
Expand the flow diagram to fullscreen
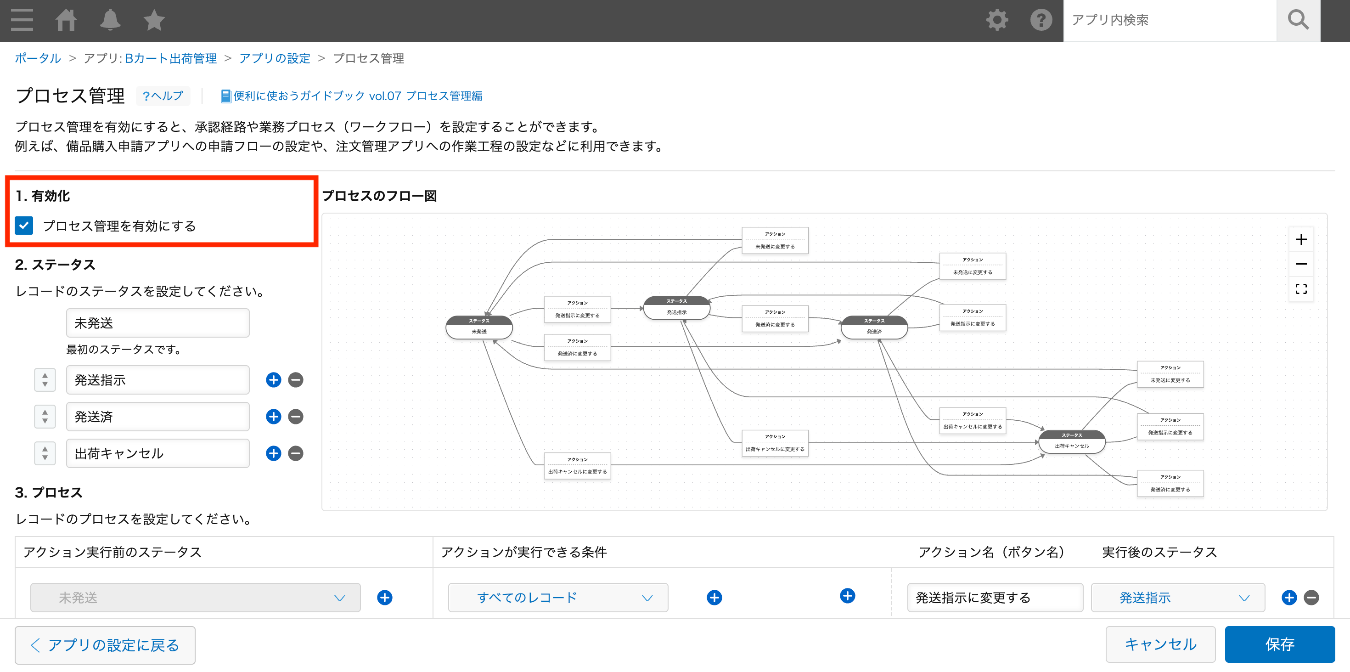pos(1302,289)
